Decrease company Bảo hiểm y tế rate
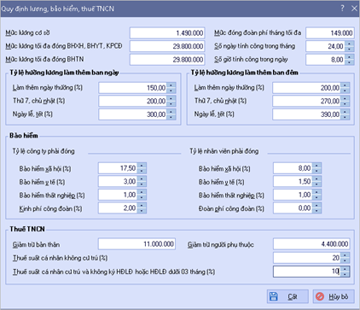Viewport: 360px width, 310px height. (142, 184)
